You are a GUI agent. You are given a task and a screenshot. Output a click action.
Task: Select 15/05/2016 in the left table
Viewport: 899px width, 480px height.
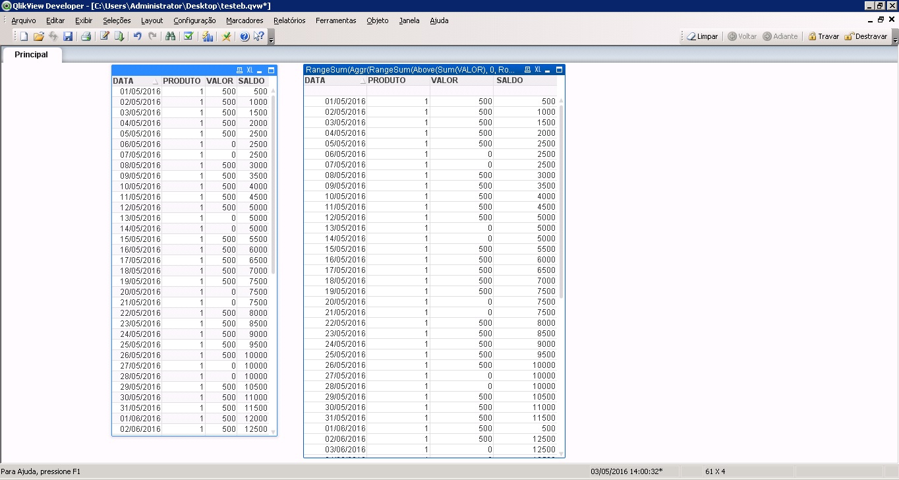click(x=140, y=239)
